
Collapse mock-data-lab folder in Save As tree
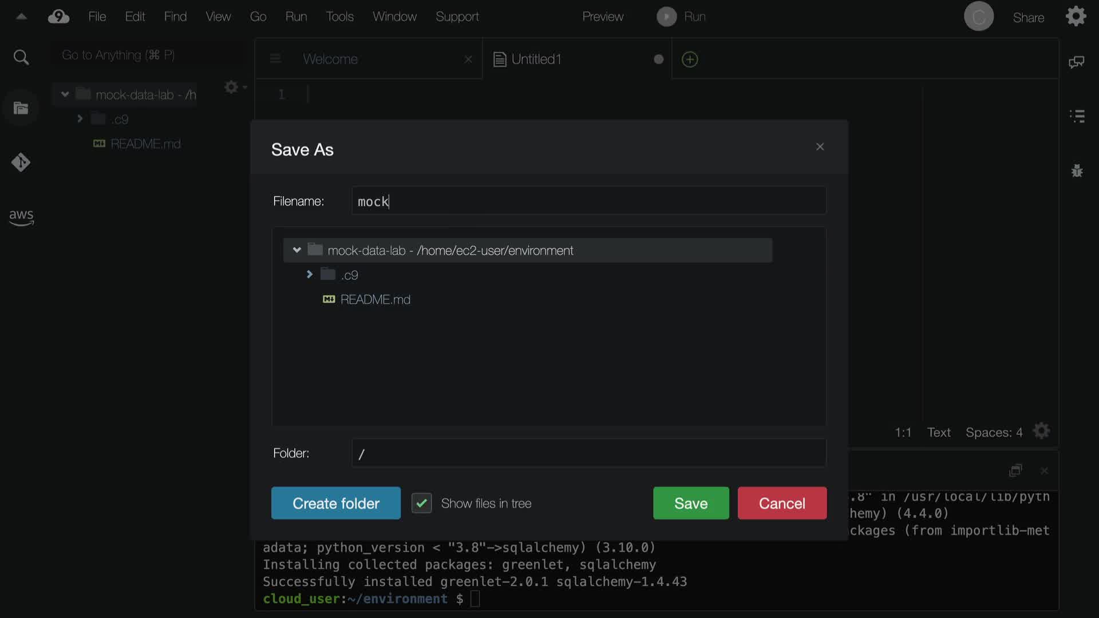(x=297, y=250)
